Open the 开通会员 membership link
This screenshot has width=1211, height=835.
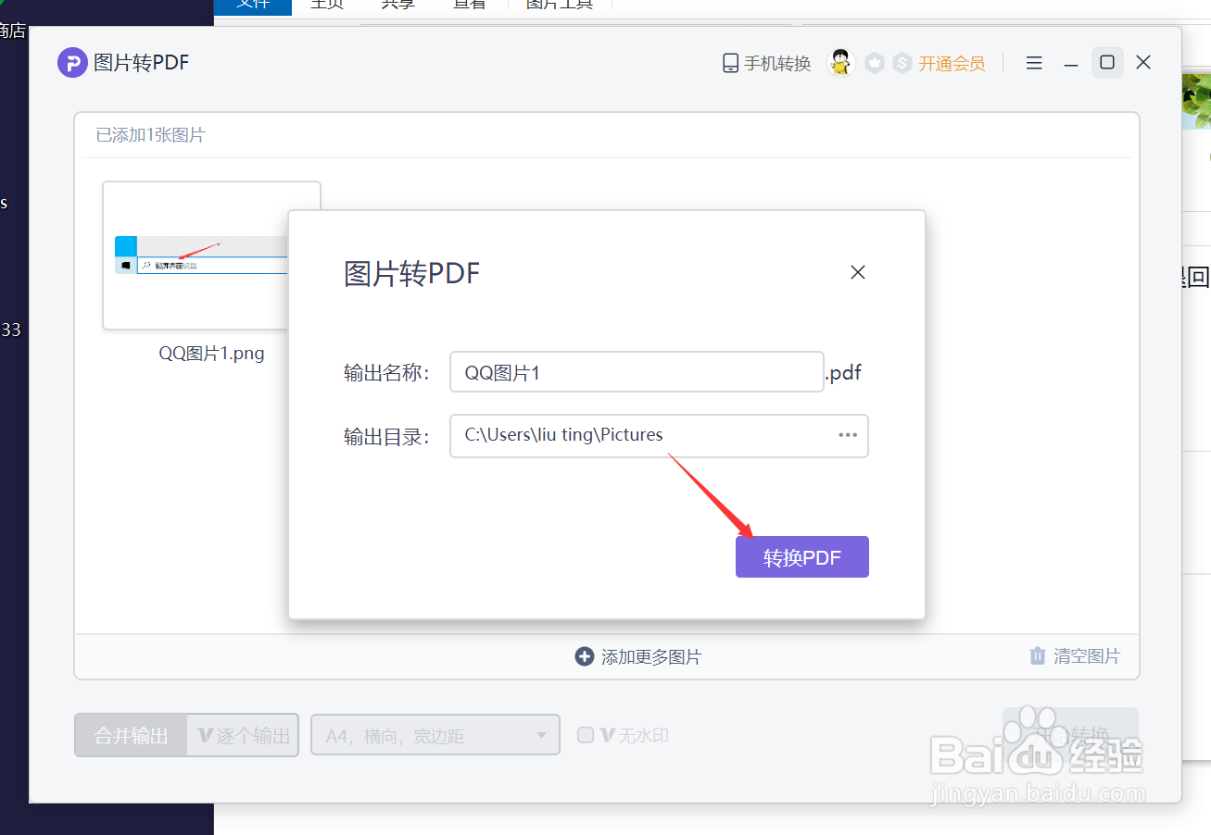(x=952, y=62)
